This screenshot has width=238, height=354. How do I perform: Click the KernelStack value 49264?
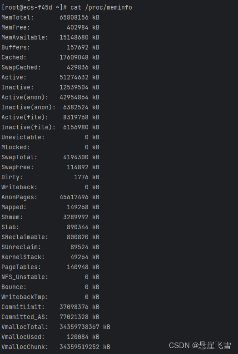(x=79, y=257)
